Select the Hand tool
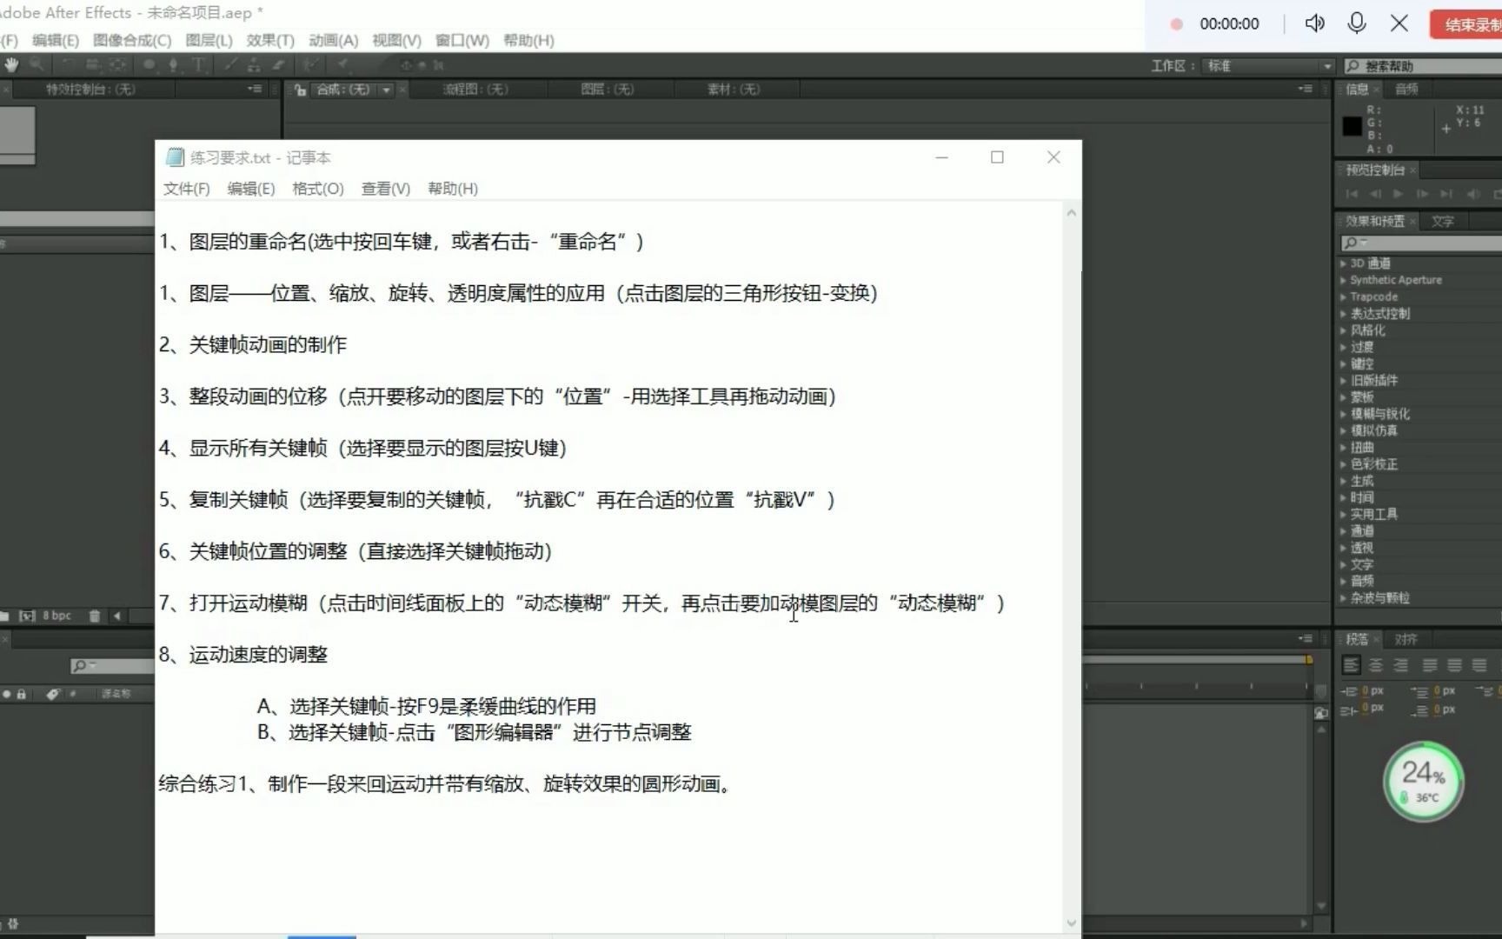The height and width of the screenshot is (939, 1502). 11,63
